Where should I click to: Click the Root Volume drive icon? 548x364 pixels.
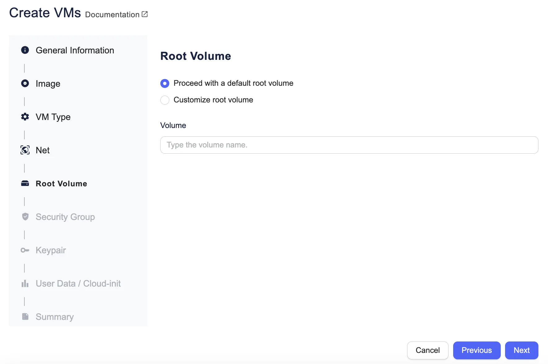click(x=25, y=184)
